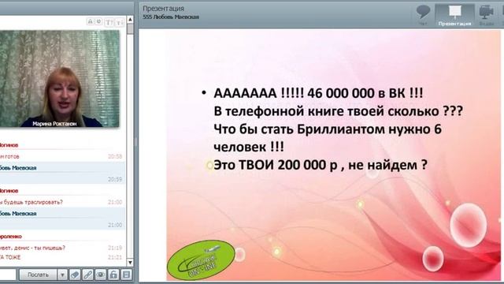Click chat scrollbar down arrow

pyautogui.click(x=130, y=263)
